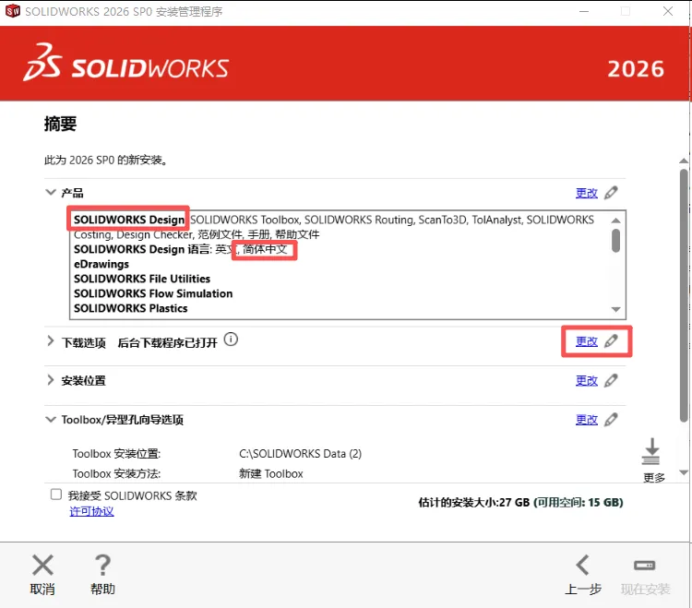Click the SOLIDWORKS title bar app icon
This screenshot has height=608, width=692.
[x=12, y=10]
